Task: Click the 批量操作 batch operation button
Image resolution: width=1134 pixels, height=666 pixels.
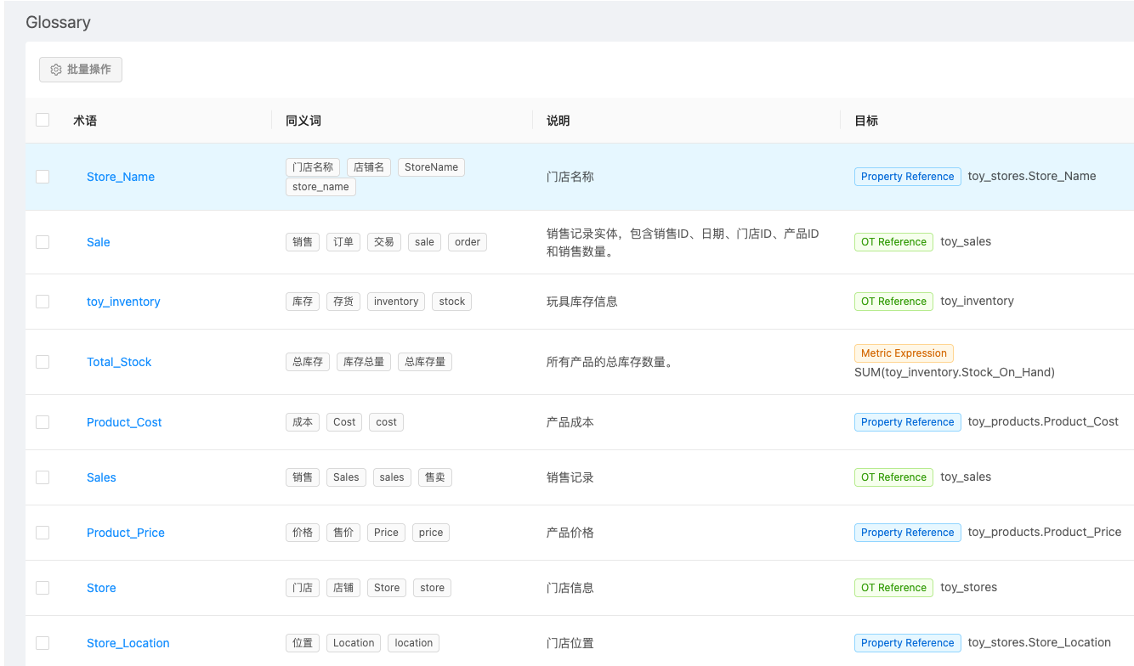Action: (x=81, y=70)
